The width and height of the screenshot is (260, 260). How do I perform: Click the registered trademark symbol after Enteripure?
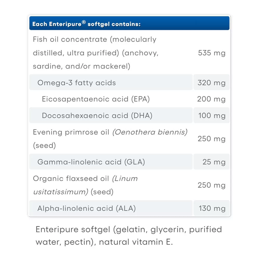click(84, 22)
